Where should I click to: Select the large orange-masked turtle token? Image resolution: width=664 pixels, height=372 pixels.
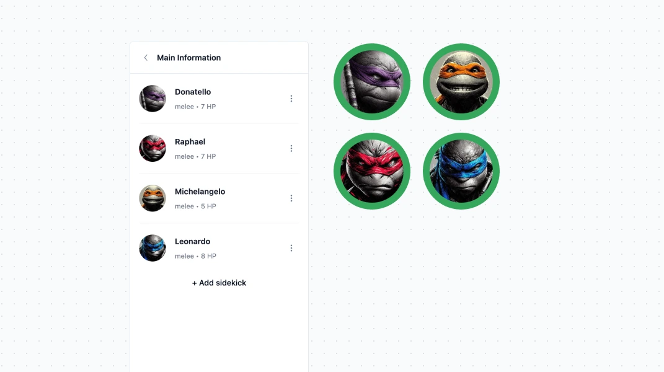click(x=461, y=82)
